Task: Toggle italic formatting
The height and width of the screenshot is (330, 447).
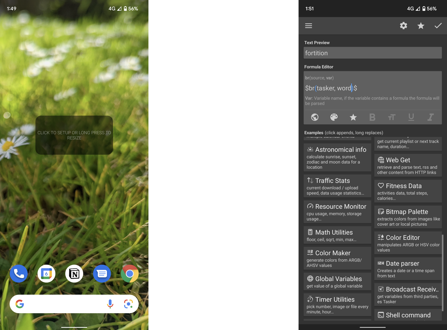Action: pos(431,117)
